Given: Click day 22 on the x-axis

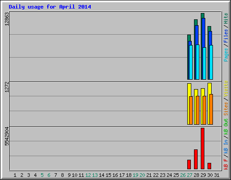Looking at the screenshot, I should 156,175.
